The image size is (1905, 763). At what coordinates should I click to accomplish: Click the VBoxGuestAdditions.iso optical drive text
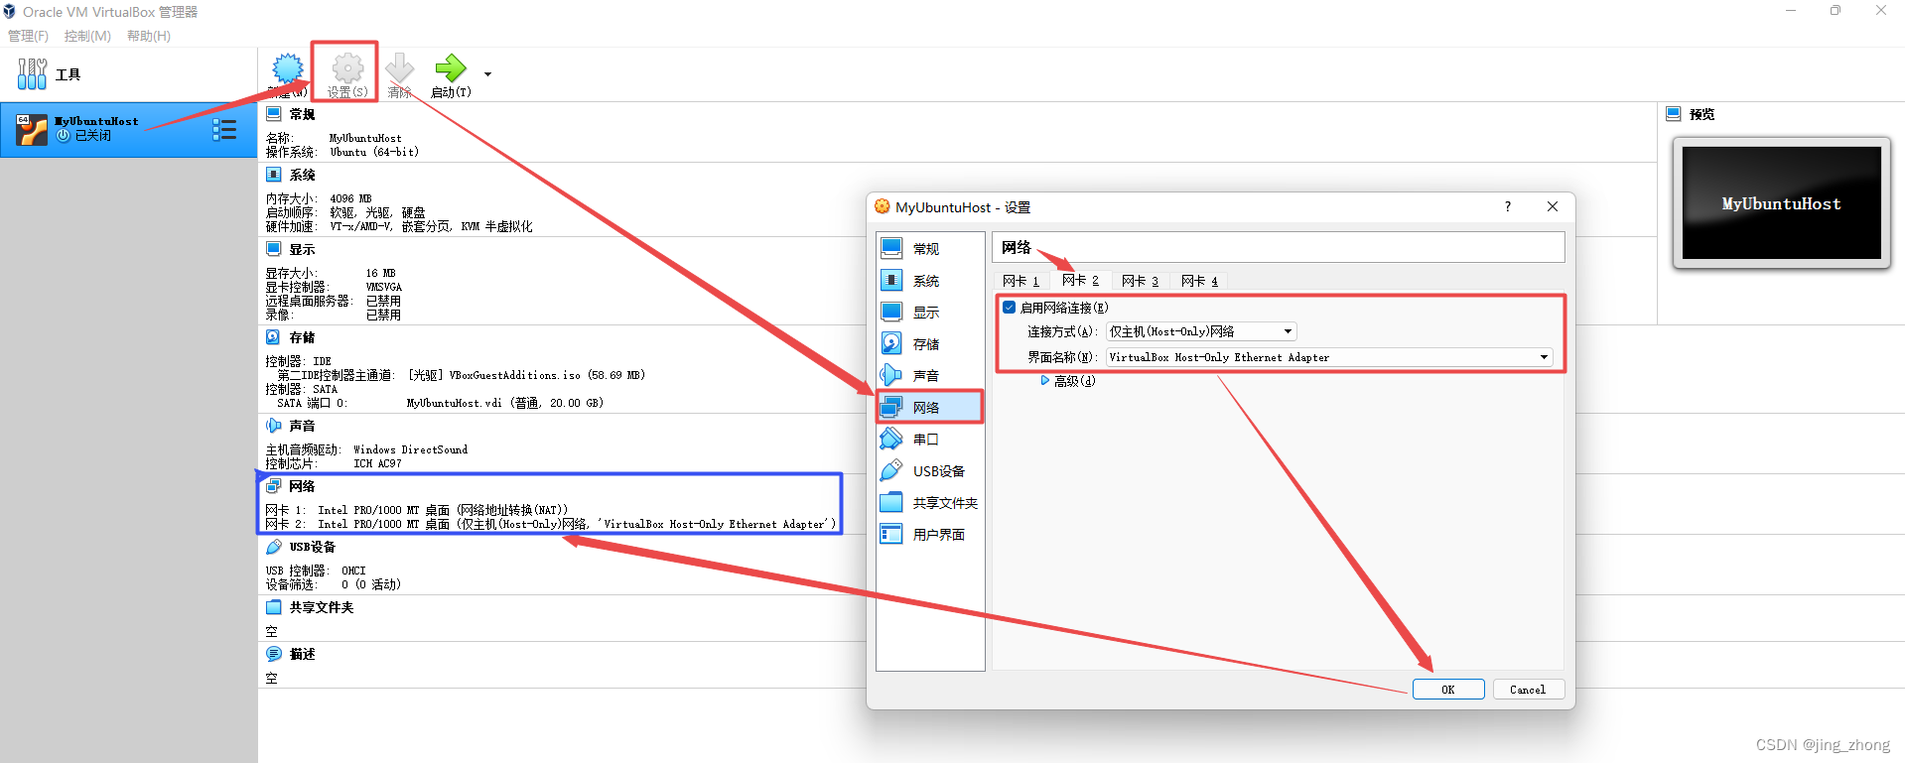(527, 375)
